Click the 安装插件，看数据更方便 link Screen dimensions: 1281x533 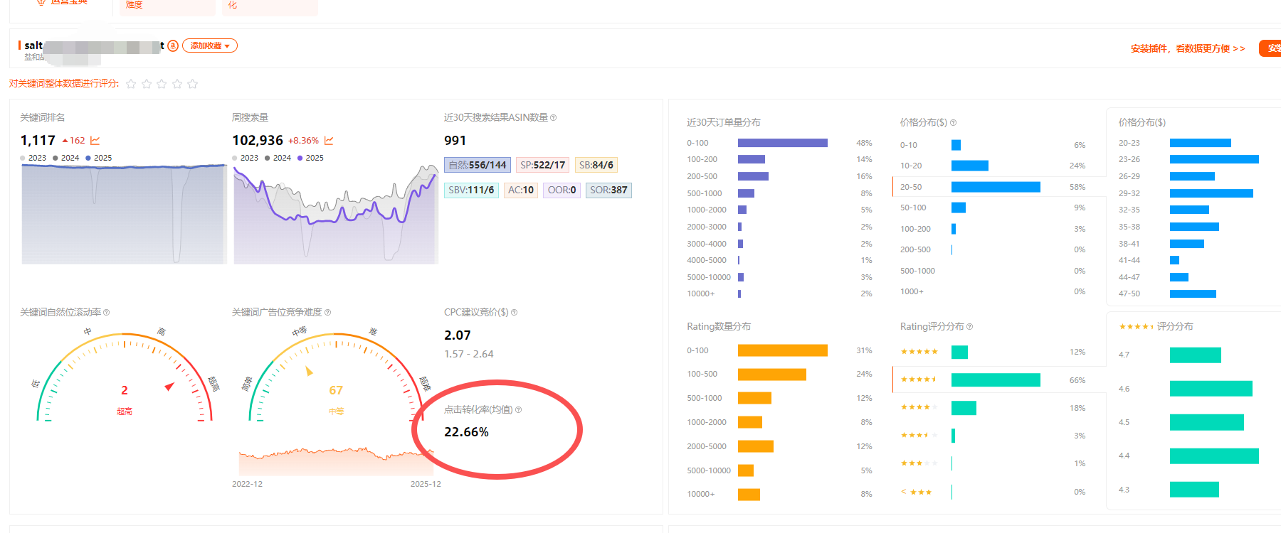1187,48
